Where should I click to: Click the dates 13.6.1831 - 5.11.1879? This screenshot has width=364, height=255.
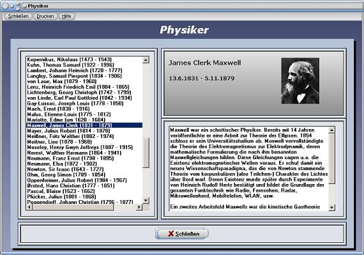coord(202,79)
